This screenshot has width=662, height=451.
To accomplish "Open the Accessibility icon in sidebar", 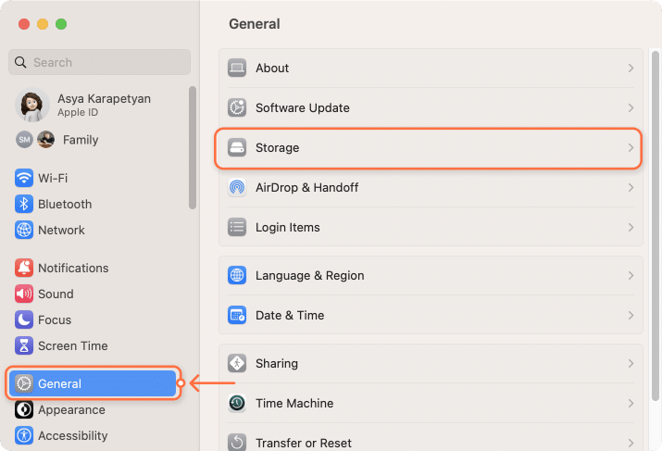I will coord(24,435).
